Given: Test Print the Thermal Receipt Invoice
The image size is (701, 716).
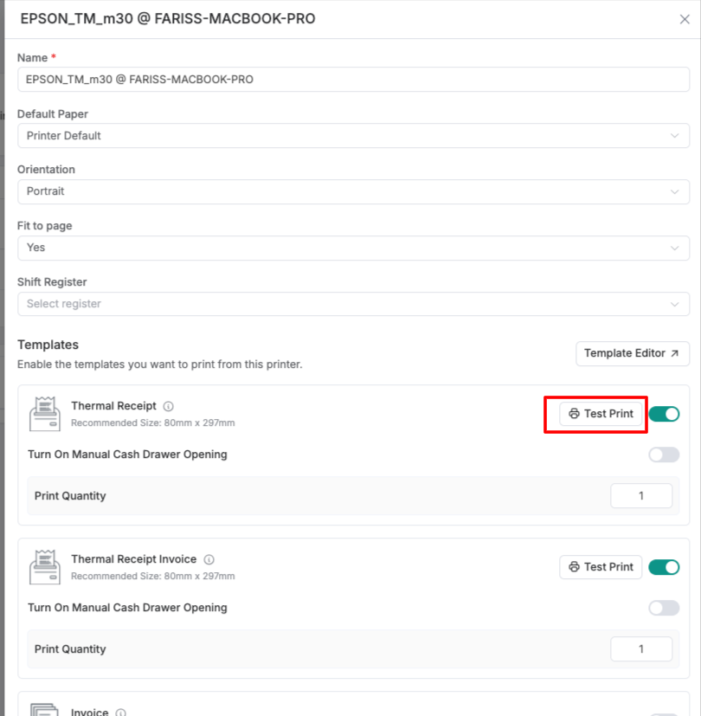Looking at the screenshot, I should [x=601, y=567].
